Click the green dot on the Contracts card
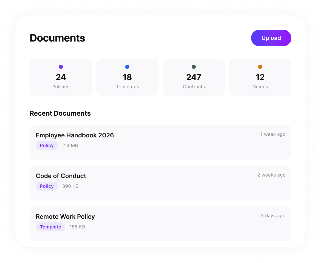 point(193,67)
